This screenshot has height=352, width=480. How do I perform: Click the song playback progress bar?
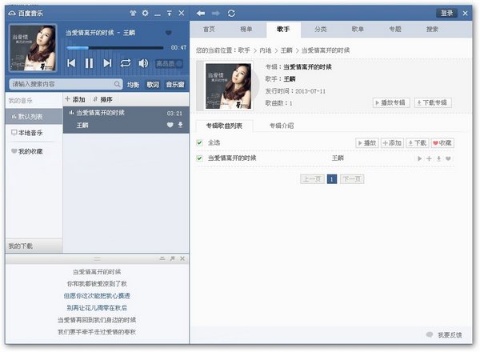(120, 48)
